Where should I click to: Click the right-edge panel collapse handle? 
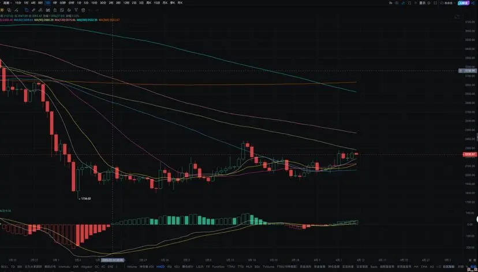[477, 137]
